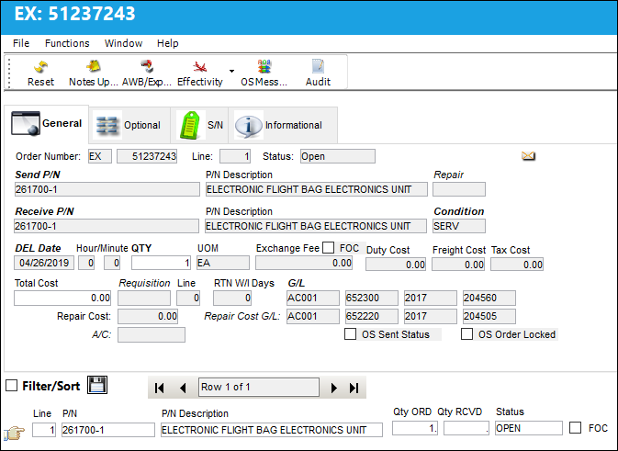Click the DEL Date field
The image size is (618, 451).
point(44,263)
